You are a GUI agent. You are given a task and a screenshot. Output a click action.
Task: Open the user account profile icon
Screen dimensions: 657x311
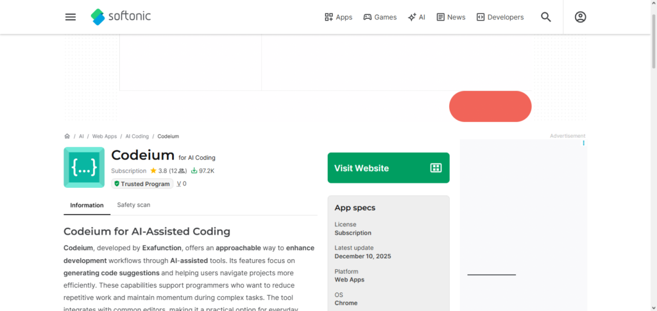tap(580, 17)
